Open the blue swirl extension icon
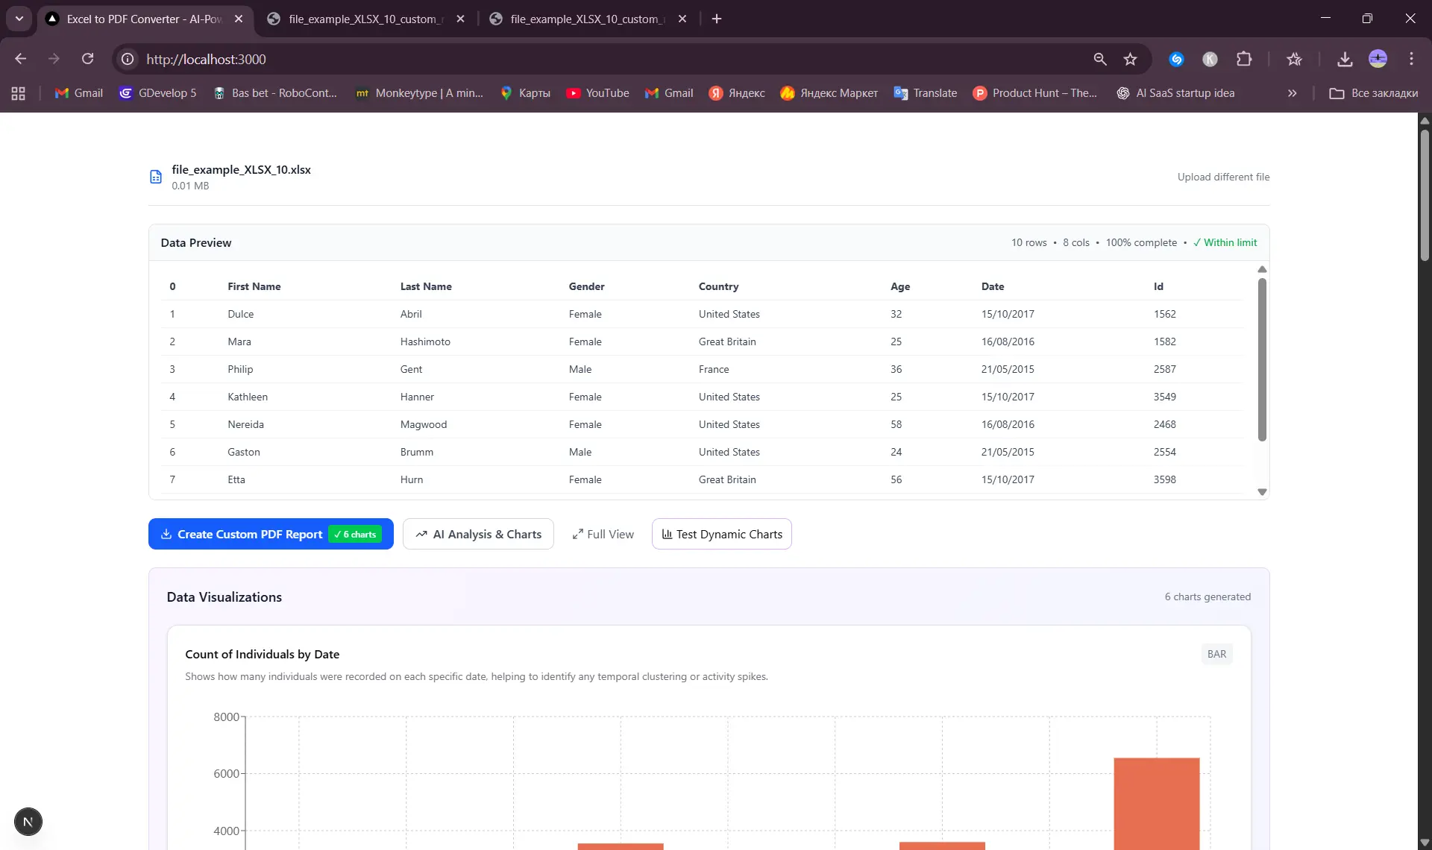1432x850 pixels. tap(1176, 59)
